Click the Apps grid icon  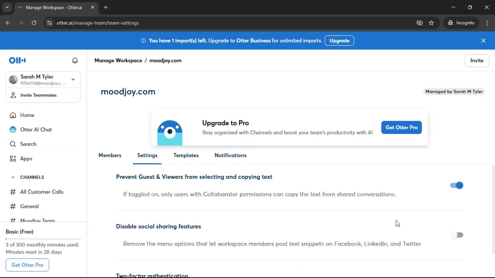coord(13,159)
